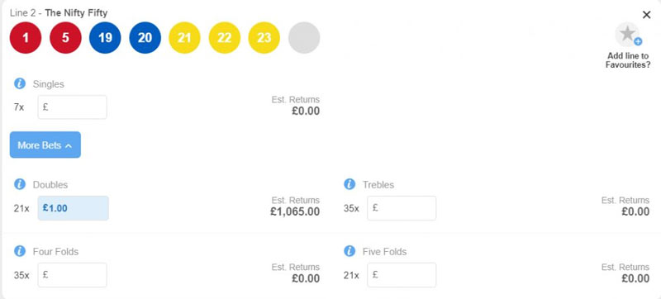Viewport: 661px width, 299px height.
Task: Click the Singles info icon
Action: click(20, 83)
